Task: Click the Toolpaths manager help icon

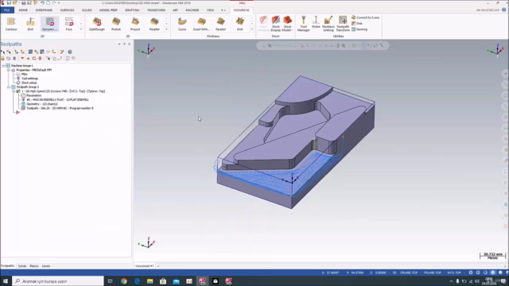Action: (70, 52)
